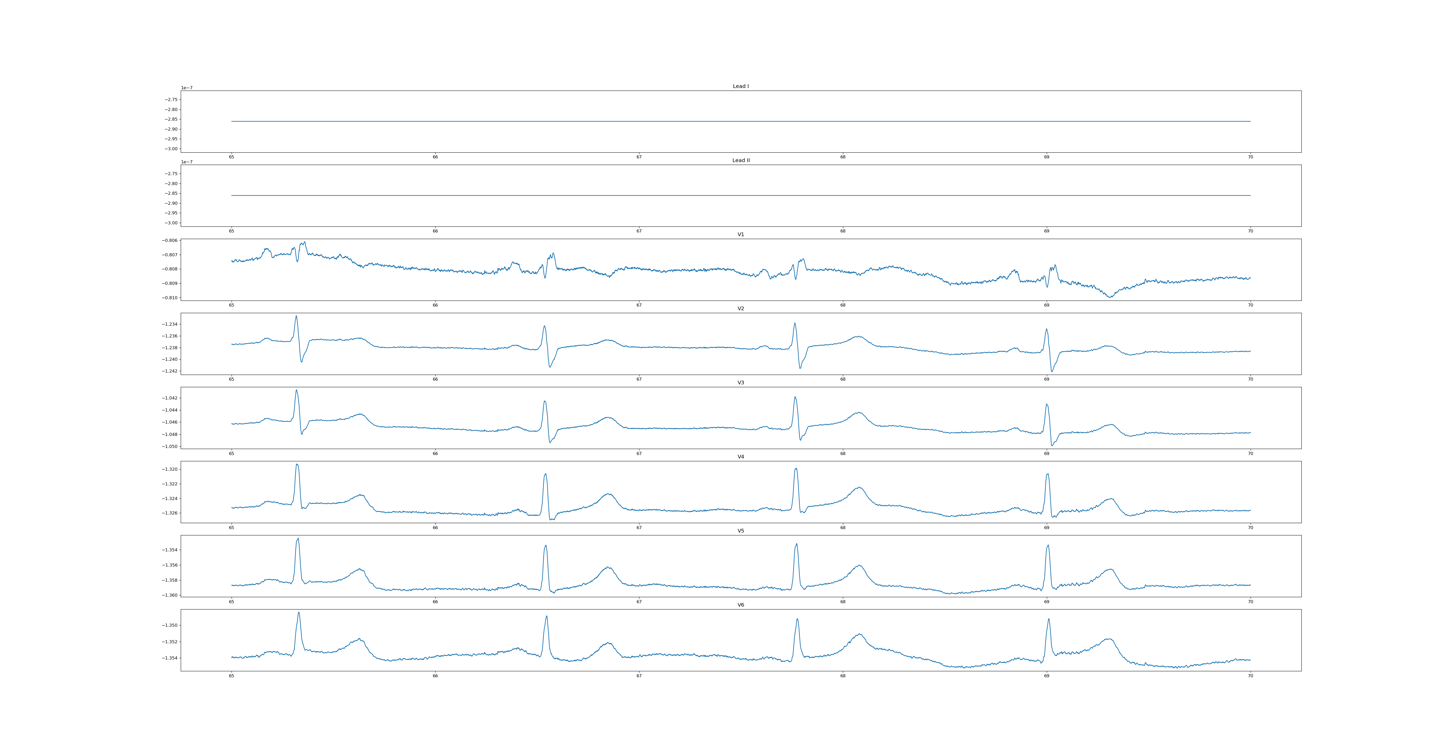Click the 65 tick label below Lead I plot
Viewport: 1446px width, 754px height.
(231, 157)
